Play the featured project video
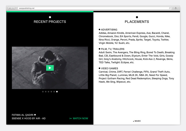This screenshot has height=131, width=186. tap(50, 68)
